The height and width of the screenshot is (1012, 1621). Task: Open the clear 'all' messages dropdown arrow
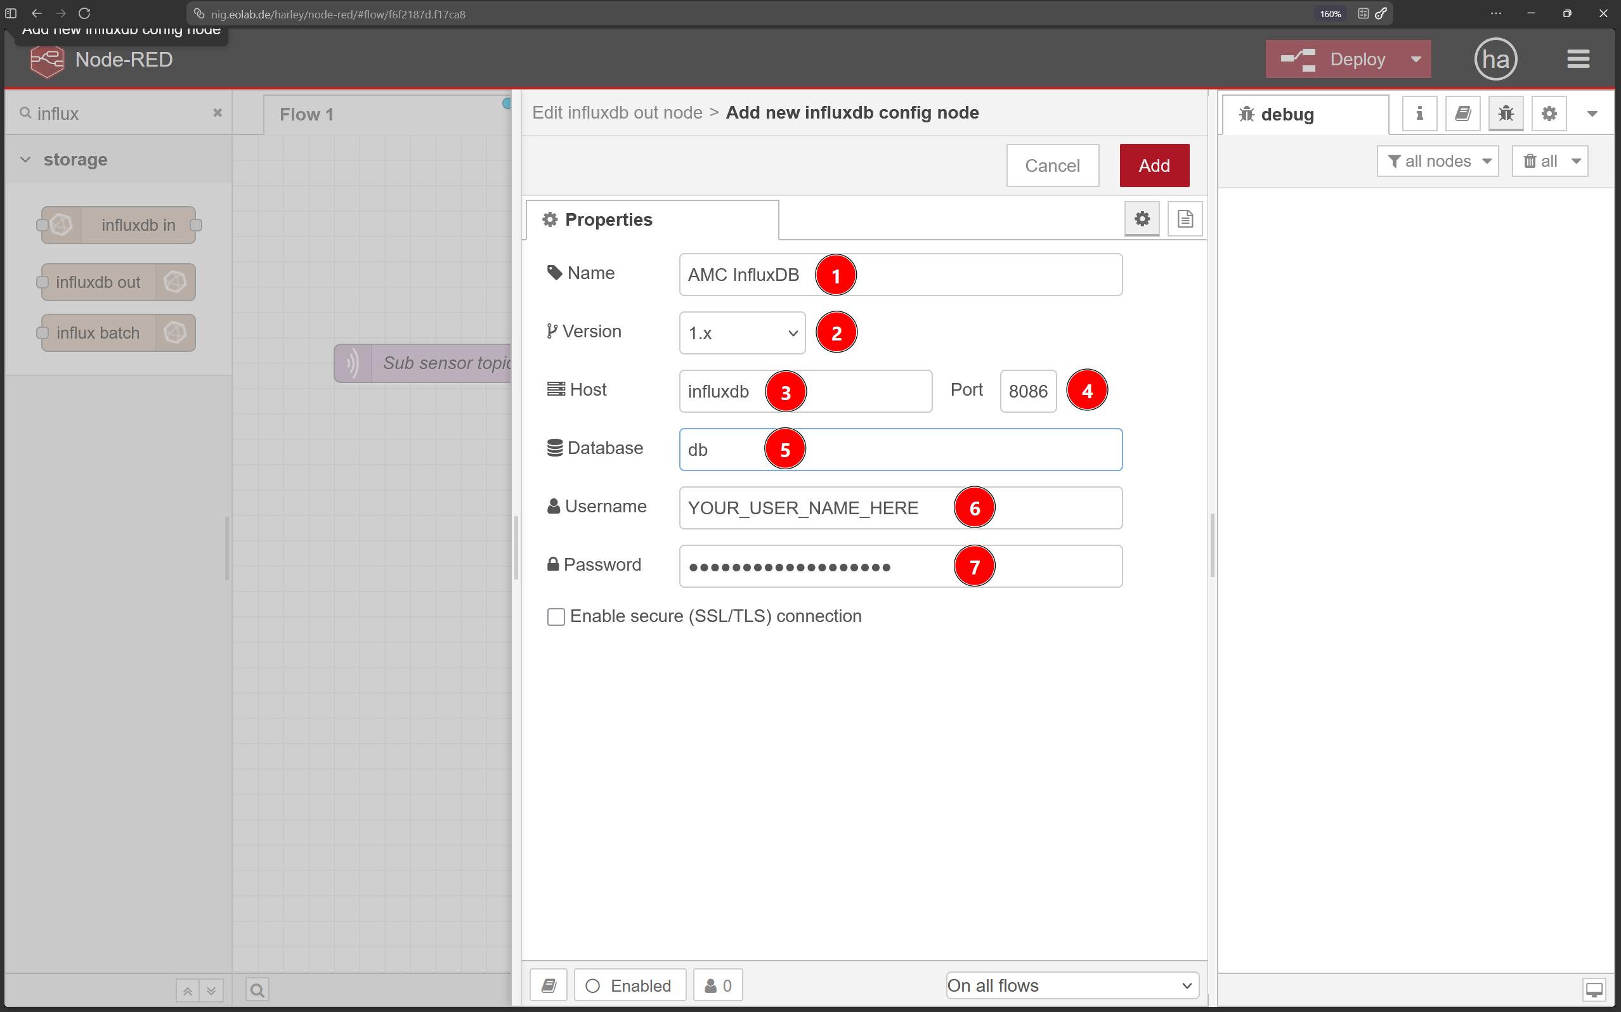(1576, 161)
